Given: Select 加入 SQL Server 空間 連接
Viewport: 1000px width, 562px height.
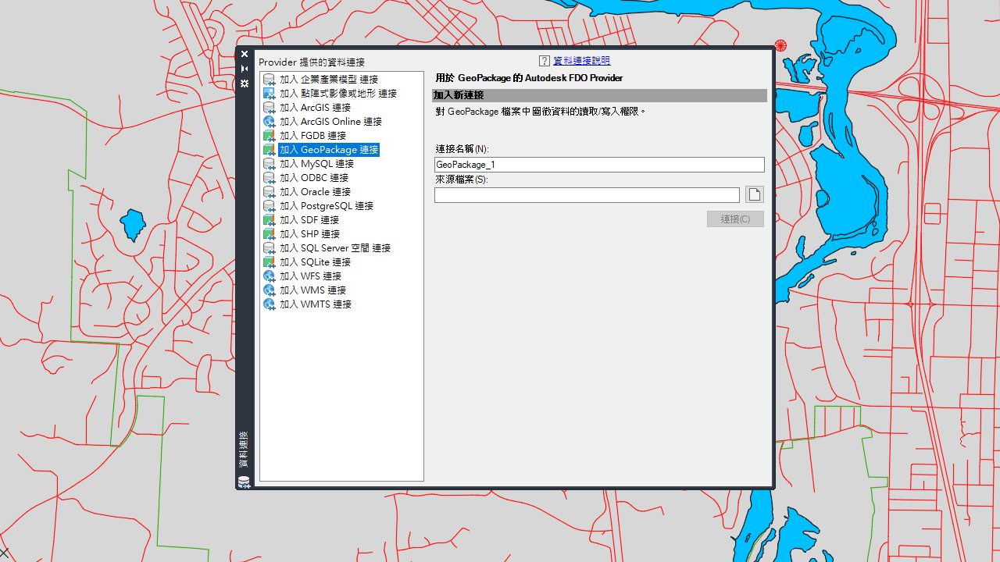Looking at the screenshot, I should [335, 248].
